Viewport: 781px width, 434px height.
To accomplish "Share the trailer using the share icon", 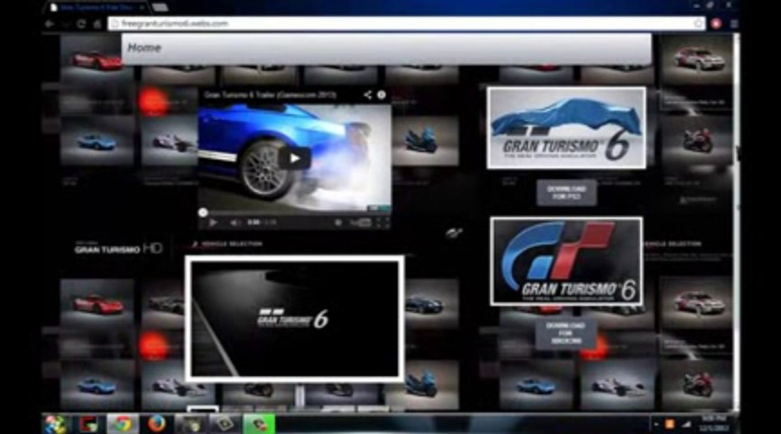I will tap(367, 95).
